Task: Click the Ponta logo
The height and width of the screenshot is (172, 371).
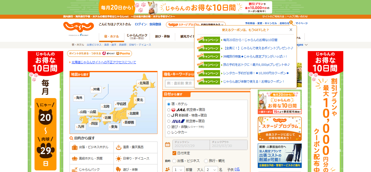Action: (123, 54)
